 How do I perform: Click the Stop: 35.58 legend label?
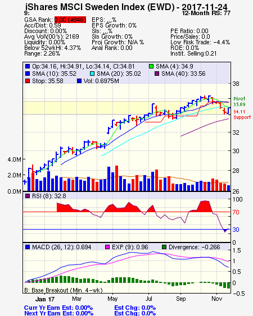[48, 81]
